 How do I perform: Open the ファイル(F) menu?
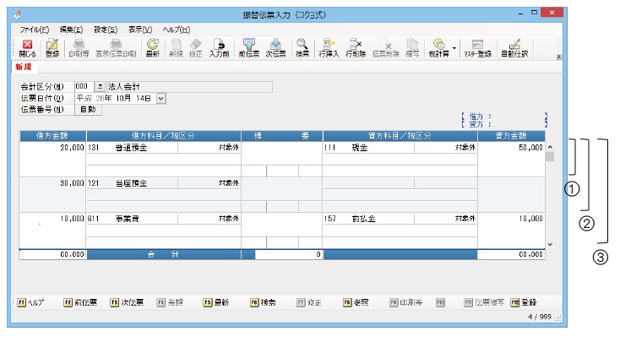pos(34,29)
